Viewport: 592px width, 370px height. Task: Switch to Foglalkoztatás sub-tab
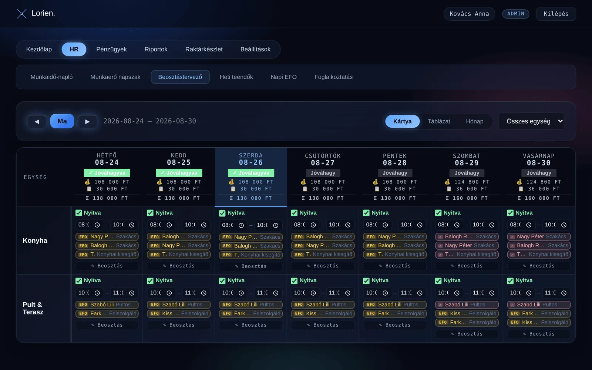pyautogui.click(x=334, y=77)
